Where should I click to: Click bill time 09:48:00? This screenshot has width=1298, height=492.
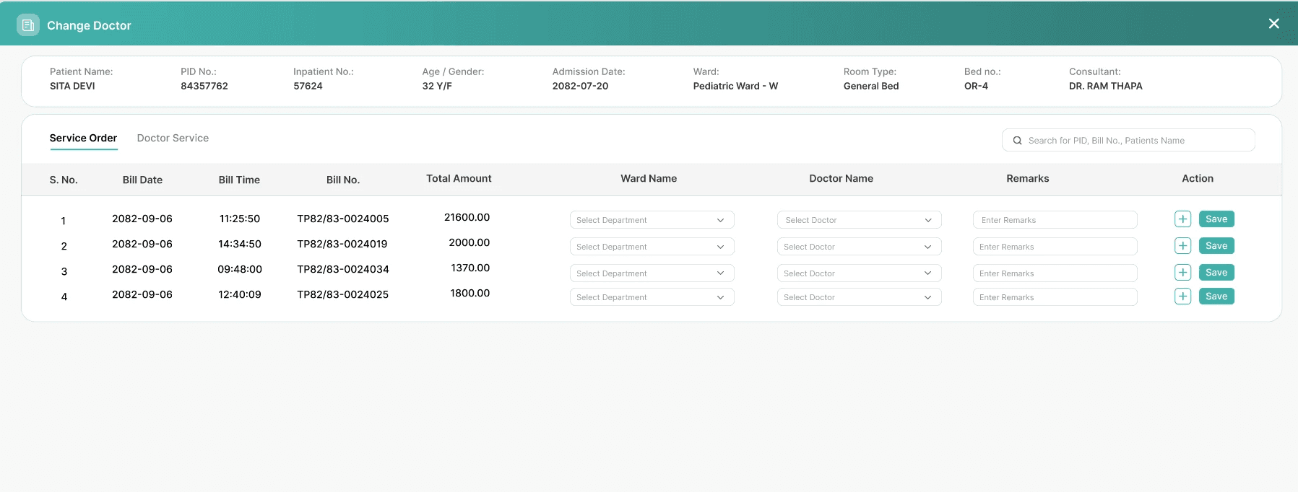tap(240, 269)
